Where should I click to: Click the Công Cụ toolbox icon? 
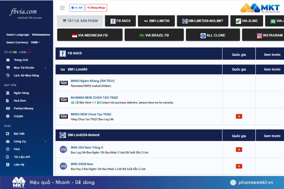(8, 141)
